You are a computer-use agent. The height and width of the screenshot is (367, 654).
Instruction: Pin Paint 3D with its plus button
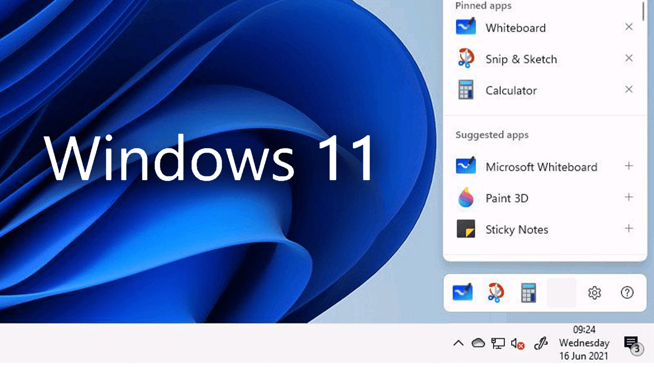tap(629, 197)
